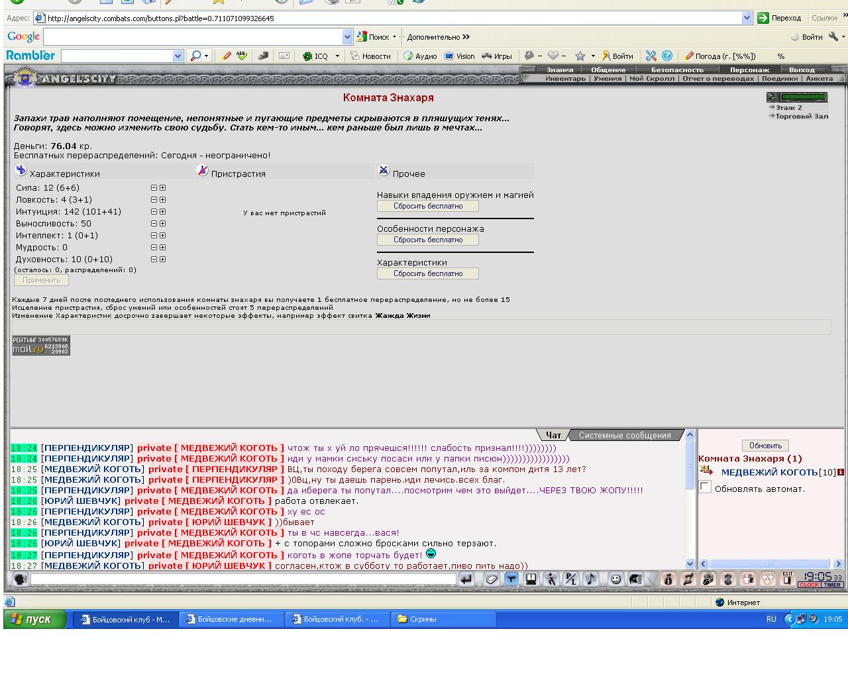848x678 pixels.
Task: Decrease Сила with its minus button
Action: pos(154,188)
